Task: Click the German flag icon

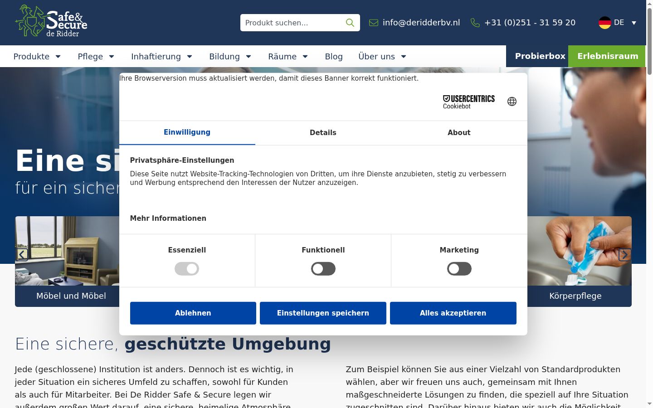Action: (x=605, y=23)
